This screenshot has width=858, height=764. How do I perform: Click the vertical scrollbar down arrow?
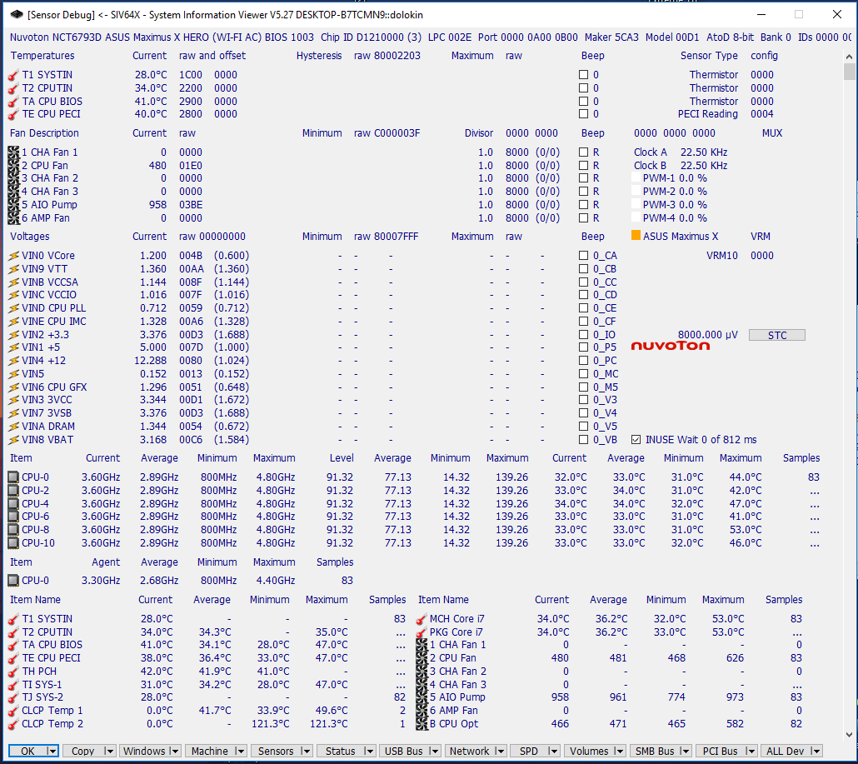click(x=849, y=735)
